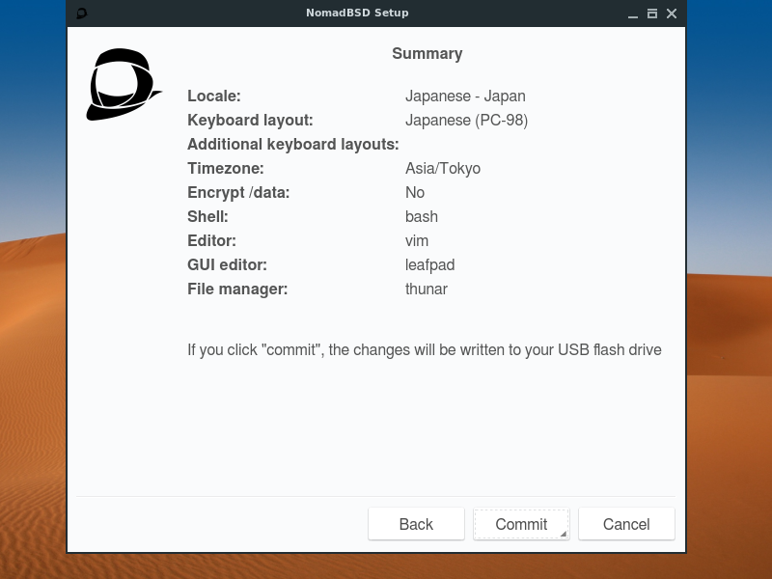Select the "leafpad" GUI editor value
Image resolution: width=772 pixels, height=579 pixels.
(429, 264)
